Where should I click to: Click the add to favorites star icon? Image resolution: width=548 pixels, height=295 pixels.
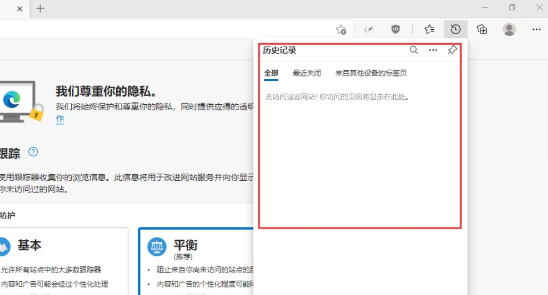tap(341, 30)
